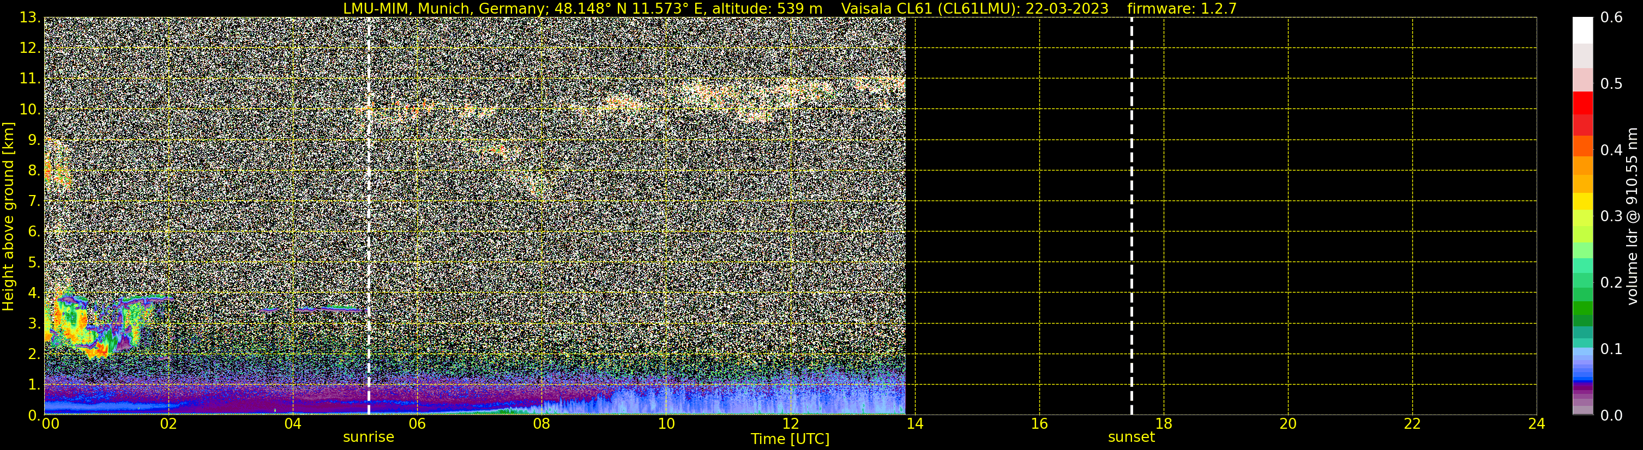Click the 'volume ldr @ 910.55 nm' colorbar label
1643x450 pixels.
(1632, 216)
